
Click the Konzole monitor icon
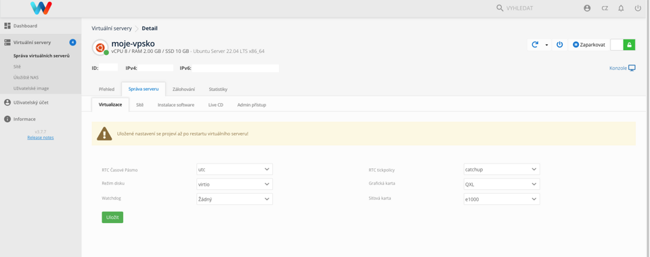632,68
